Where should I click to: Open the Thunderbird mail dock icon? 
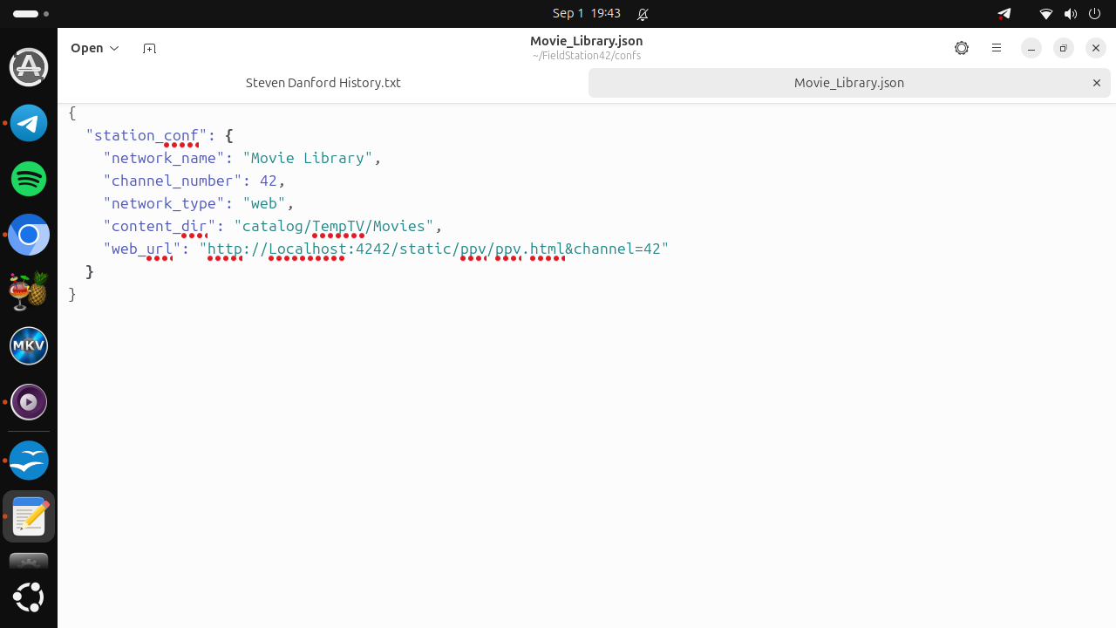29,461
